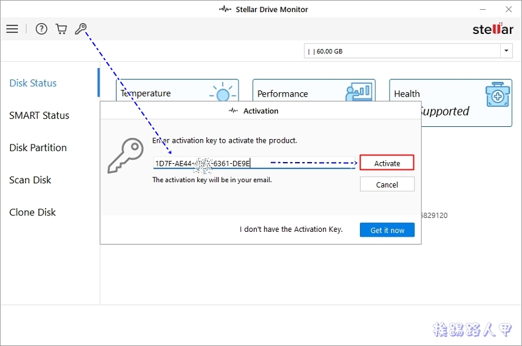Click the key activation icon in toolbar
Screen dimensions: 522x346
[x=81, y=29]
